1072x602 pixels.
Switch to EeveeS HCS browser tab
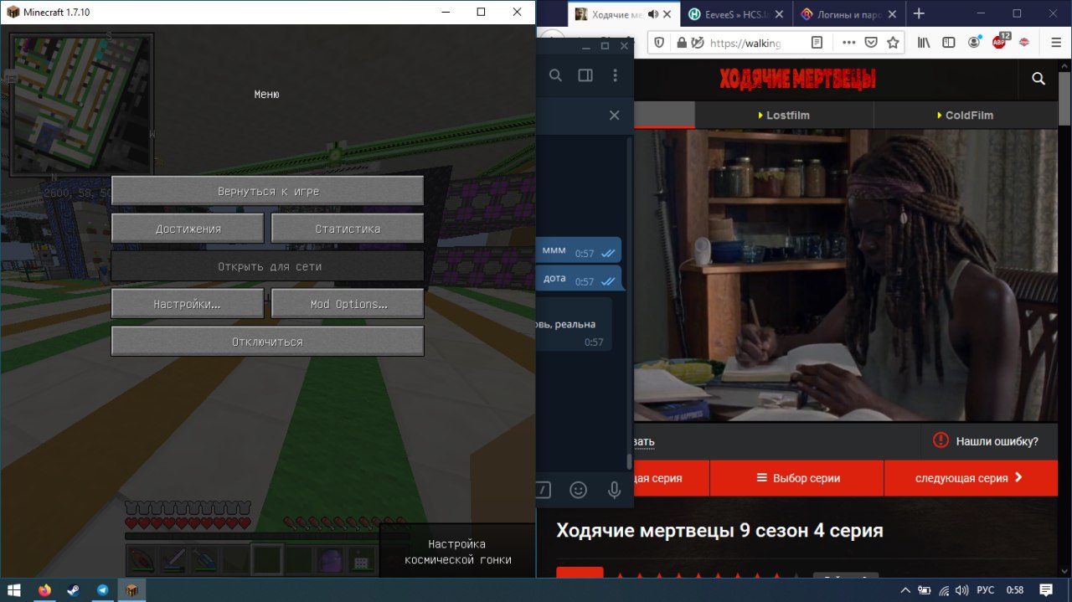pyautogui.click(x=736, y=14)
